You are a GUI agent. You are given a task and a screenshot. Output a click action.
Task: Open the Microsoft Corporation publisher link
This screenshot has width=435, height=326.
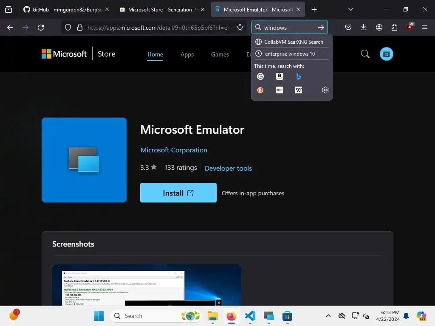click(174, 150)
